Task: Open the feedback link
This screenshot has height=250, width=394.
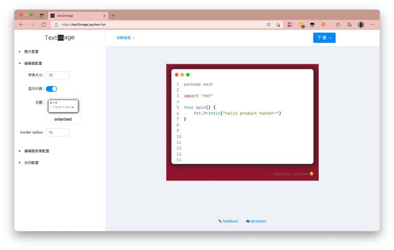Action: [x=228, y=221]
